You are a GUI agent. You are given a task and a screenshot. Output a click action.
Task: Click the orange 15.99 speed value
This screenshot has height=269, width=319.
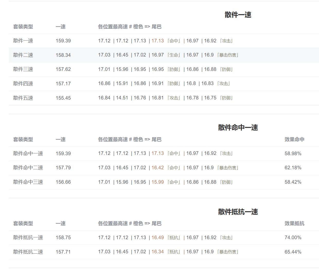158,182
